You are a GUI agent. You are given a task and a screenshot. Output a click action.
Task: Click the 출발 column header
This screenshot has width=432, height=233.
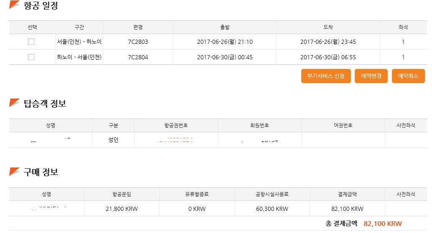click(225, 27)
